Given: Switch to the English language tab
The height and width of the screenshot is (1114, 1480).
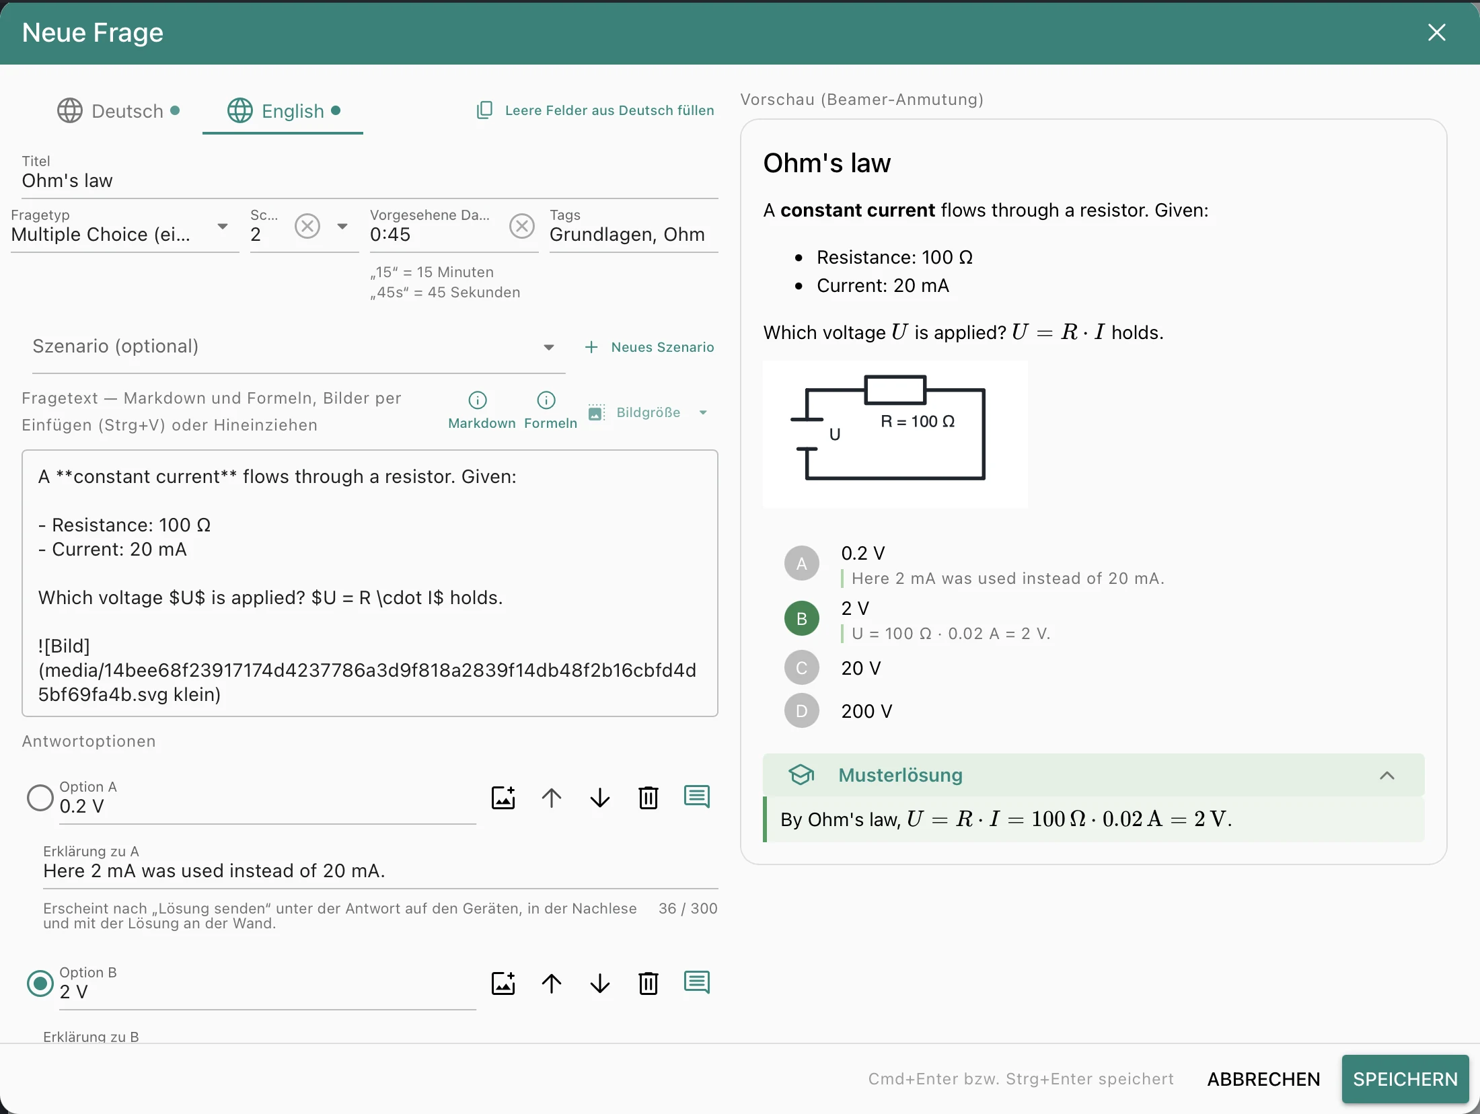Looking at the screenshot, I should [x=283, y=111].
